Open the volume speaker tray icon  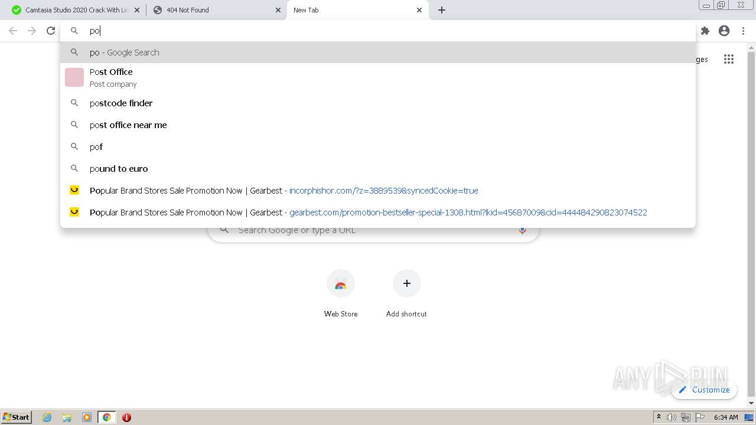point(672,417)
